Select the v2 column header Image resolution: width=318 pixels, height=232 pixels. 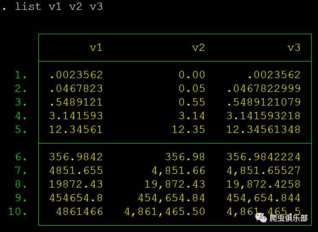click(x=198, y=47)
